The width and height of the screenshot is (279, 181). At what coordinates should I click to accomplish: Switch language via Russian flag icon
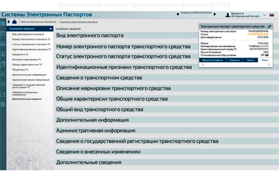click(272, 15)
